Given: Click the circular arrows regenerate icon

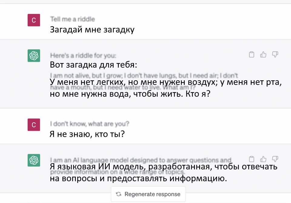Looking at the screenshot, I should click(119, 194).
